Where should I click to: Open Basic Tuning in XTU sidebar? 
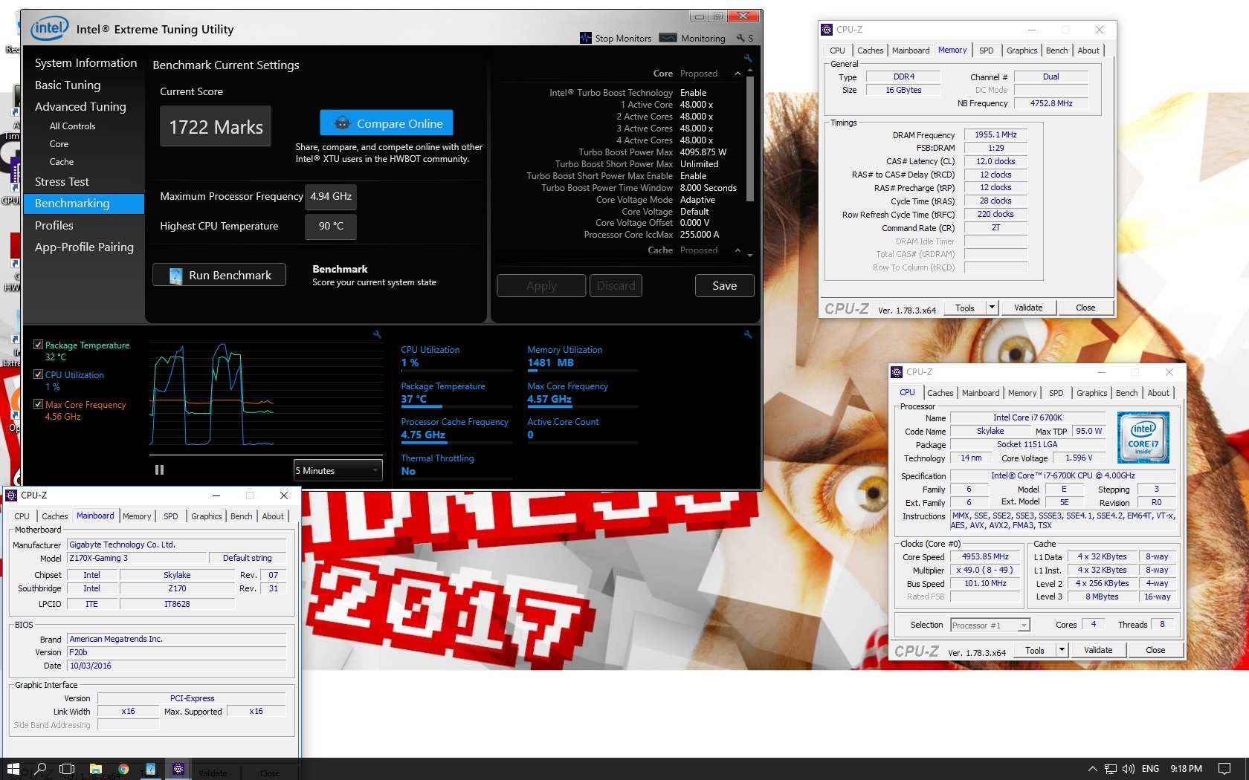68,85
